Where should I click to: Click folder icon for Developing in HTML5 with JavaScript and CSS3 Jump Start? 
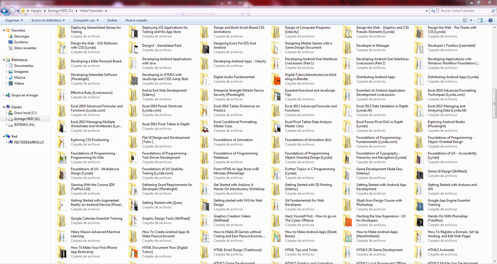click(134, 79)
